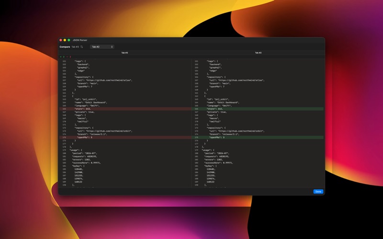Click the blue Done button
The width and height of the screenshot is (383, 239).
[318, 192]
